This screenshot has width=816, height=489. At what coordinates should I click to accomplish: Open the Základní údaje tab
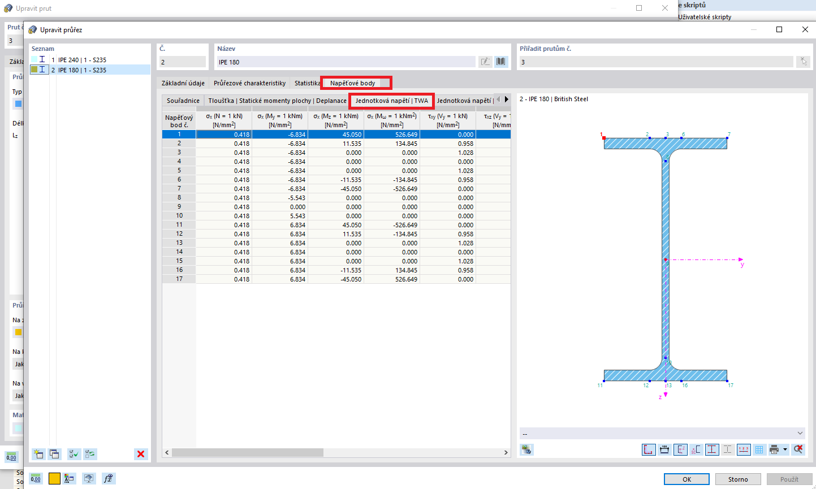click(x=183, y=83)
